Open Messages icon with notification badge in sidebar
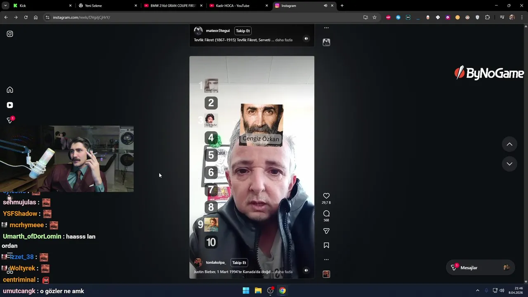528x297 pixels. point(10,120)
